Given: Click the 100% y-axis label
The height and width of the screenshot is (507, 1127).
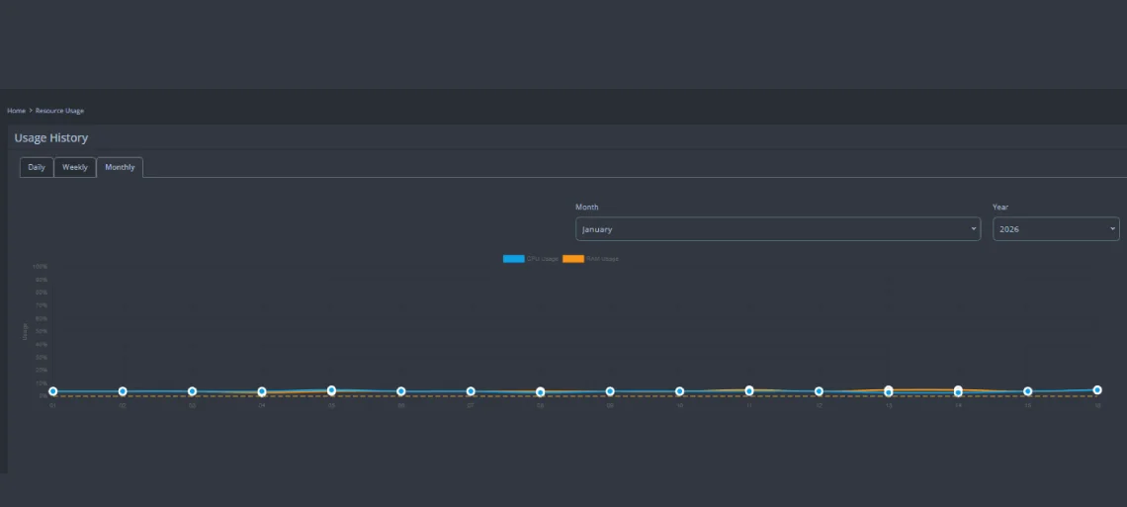Looking at the screenshot, I should tap(41, 267).
